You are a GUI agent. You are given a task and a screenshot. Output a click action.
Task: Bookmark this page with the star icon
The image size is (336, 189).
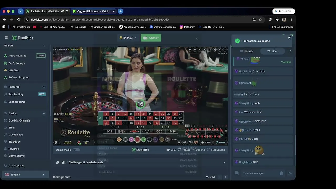pos(260,20)
